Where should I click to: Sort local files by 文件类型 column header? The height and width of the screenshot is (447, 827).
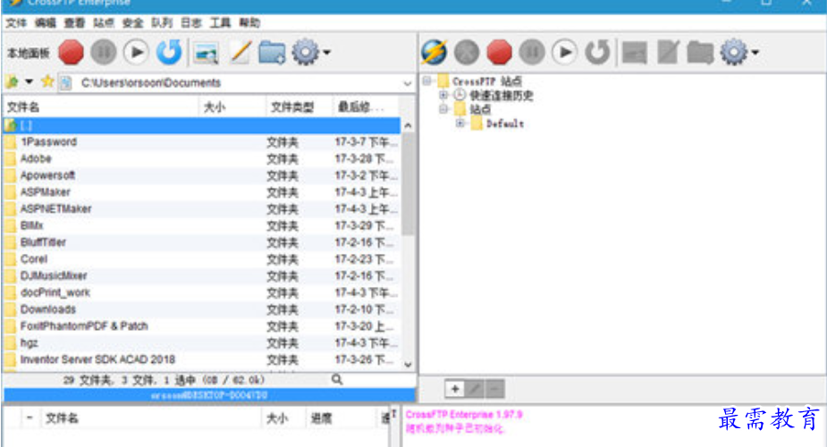[300, 107]
